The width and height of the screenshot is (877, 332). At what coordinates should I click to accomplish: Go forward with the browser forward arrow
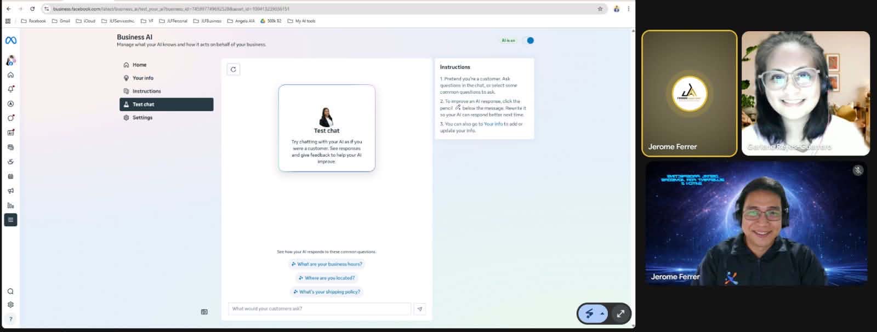20,9
